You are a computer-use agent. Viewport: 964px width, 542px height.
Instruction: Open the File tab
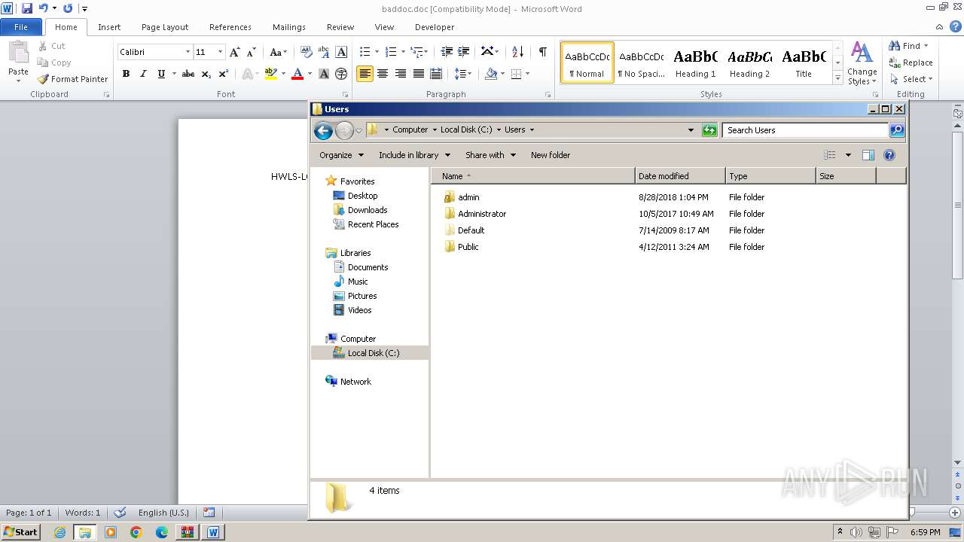tap(21, 27)
